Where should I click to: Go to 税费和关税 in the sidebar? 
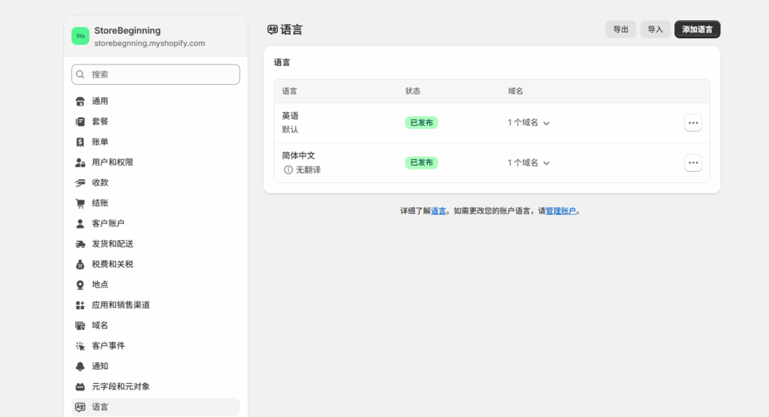pyautogui.click(x=112, y=264)
